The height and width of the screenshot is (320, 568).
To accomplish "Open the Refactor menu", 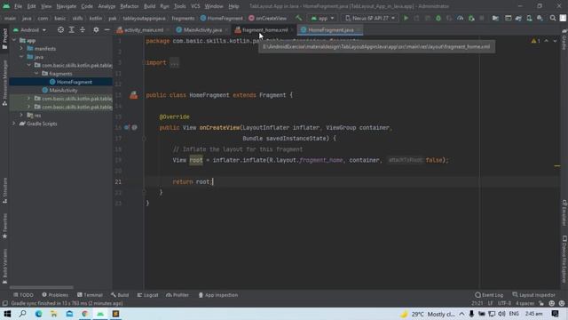I will [130, 6].
